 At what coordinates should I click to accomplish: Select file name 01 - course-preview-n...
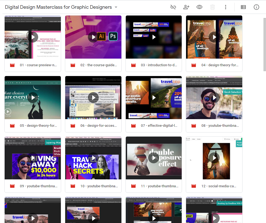click(38, 65)
